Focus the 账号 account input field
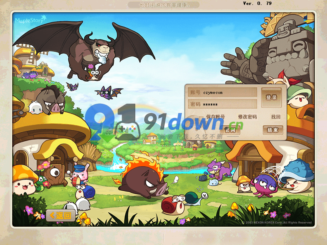The height and width of the screenshot is (245, 327). pos(222,92)
